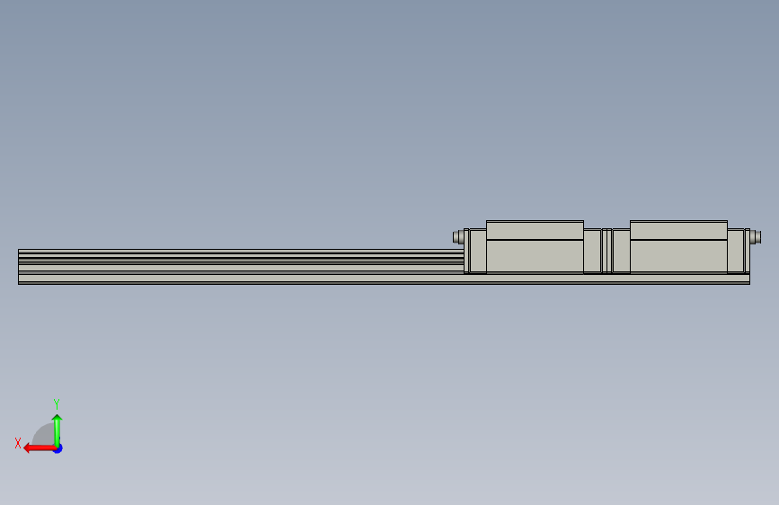This screenshot has height=505, width=779.
Task: Pick the bolt head at the right carriage end
Action: click(x=756, y=237)
